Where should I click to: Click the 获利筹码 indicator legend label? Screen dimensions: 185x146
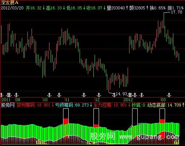coord(26,105)
